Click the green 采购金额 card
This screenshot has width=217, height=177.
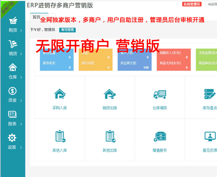(x=206, y=60)
